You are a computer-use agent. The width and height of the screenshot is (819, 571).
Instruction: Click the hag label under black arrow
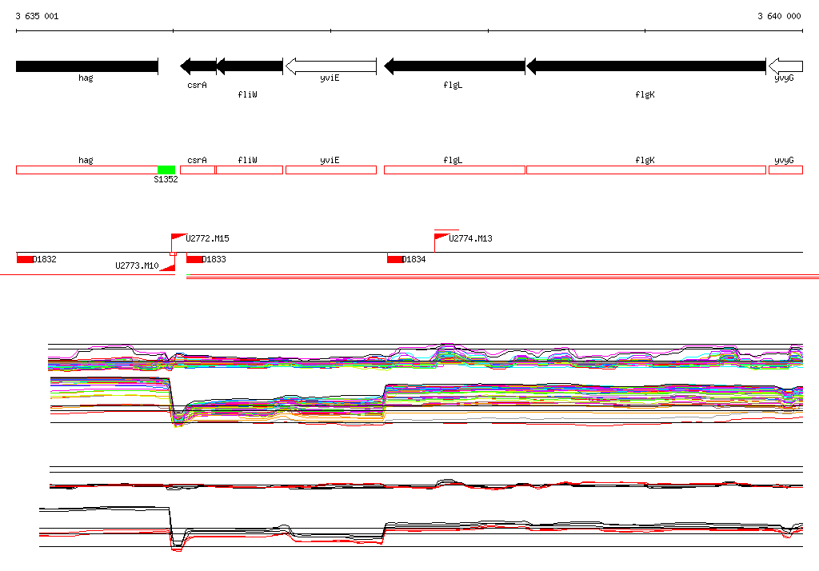point(86,78)
